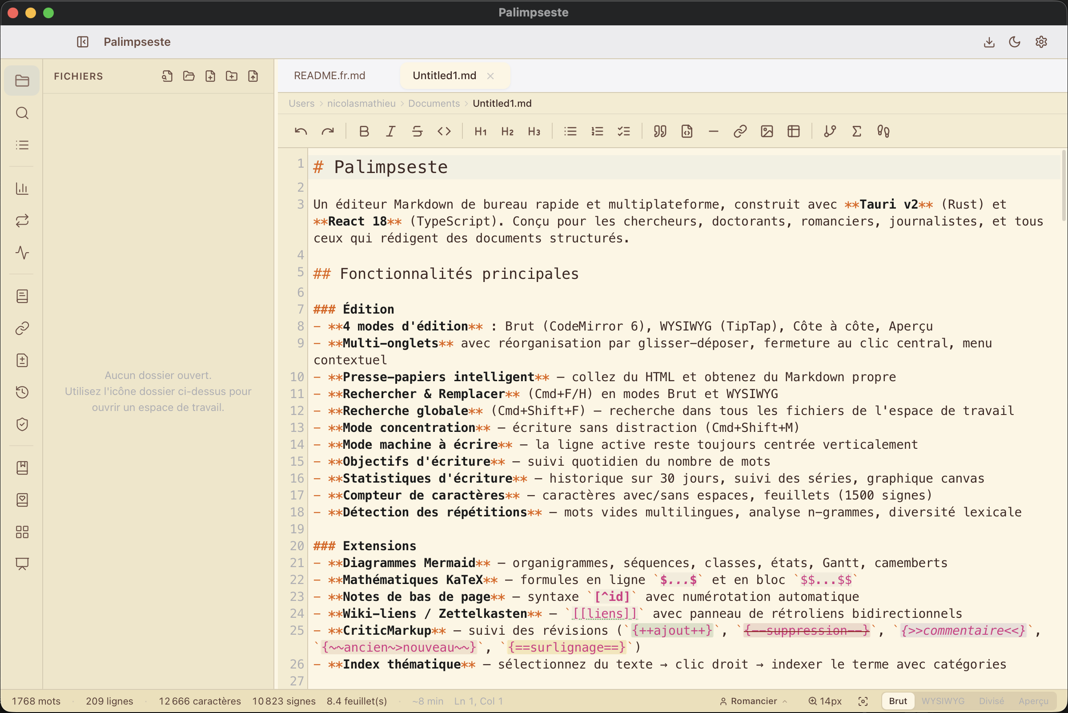Open the plus-minus document revisions panel
Screen dimensions: 1068x713
pyautogui.click(x=22, y=360)
